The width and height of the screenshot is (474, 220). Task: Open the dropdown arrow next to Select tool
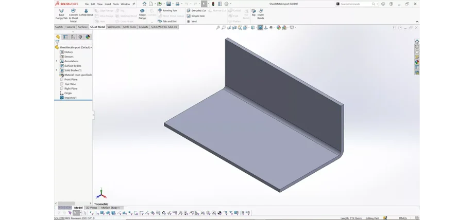(x=208, y=4)
